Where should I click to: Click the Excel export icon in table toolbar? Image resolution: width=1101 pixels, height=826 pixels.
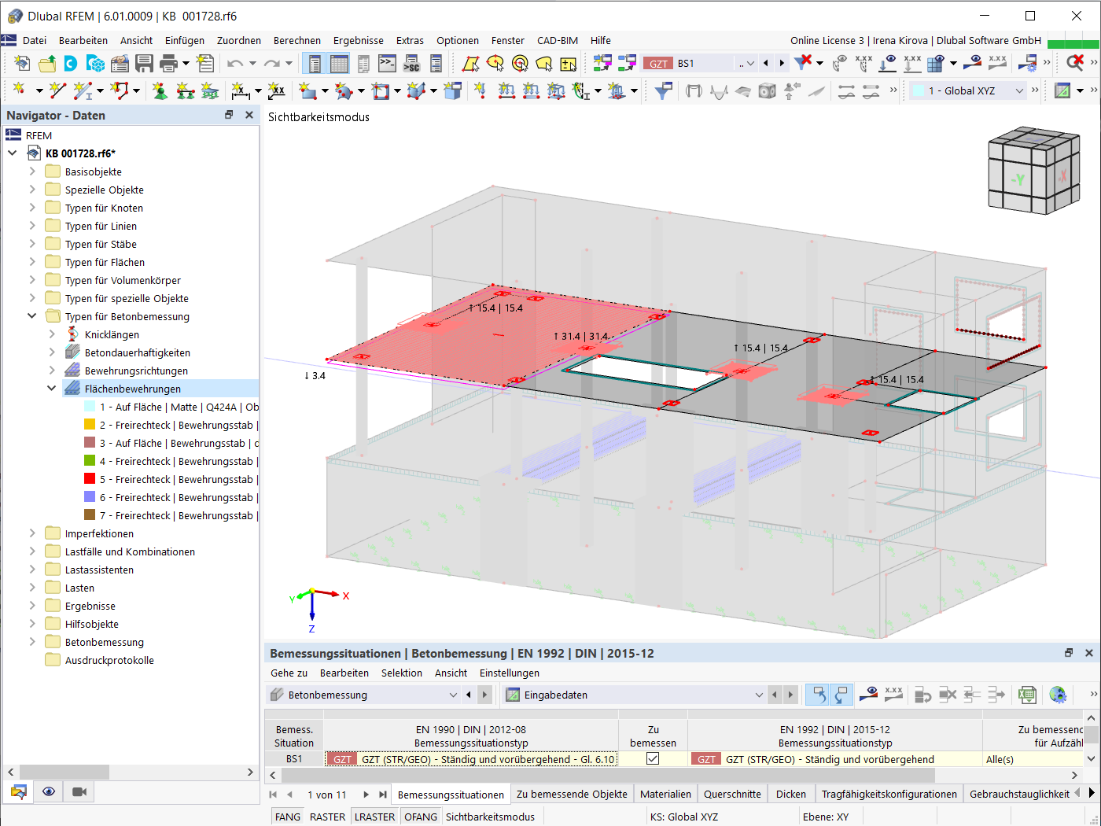pos(1026,695)
